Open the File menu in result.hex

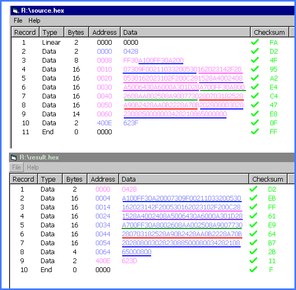click(16, 167)
